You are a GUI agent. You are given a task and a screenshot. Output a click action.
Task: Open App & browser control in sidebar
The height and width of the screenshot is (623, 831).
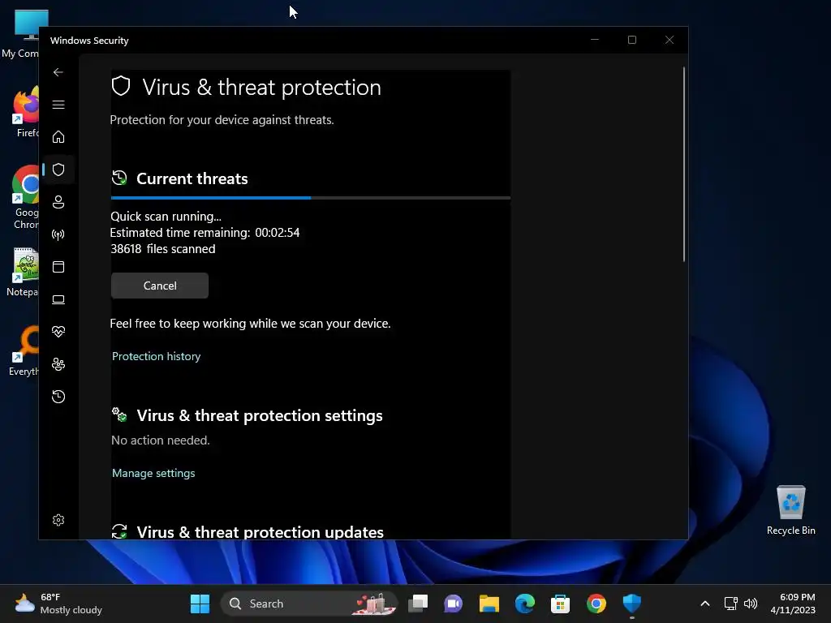point(58,267)
